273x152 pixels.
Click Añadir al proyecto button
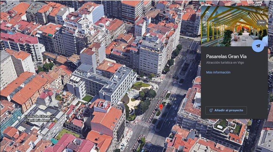(x=226, y=110)
